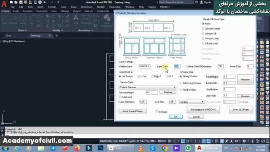
Task: Click the Save icon in quick access toolbar
Action: (x=21, y=2)
